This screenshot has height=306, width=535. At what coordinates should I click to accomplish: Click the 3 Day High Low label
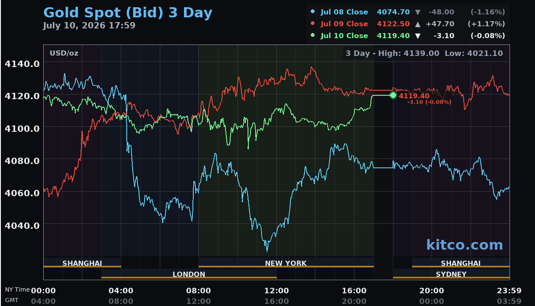point(424,53)
